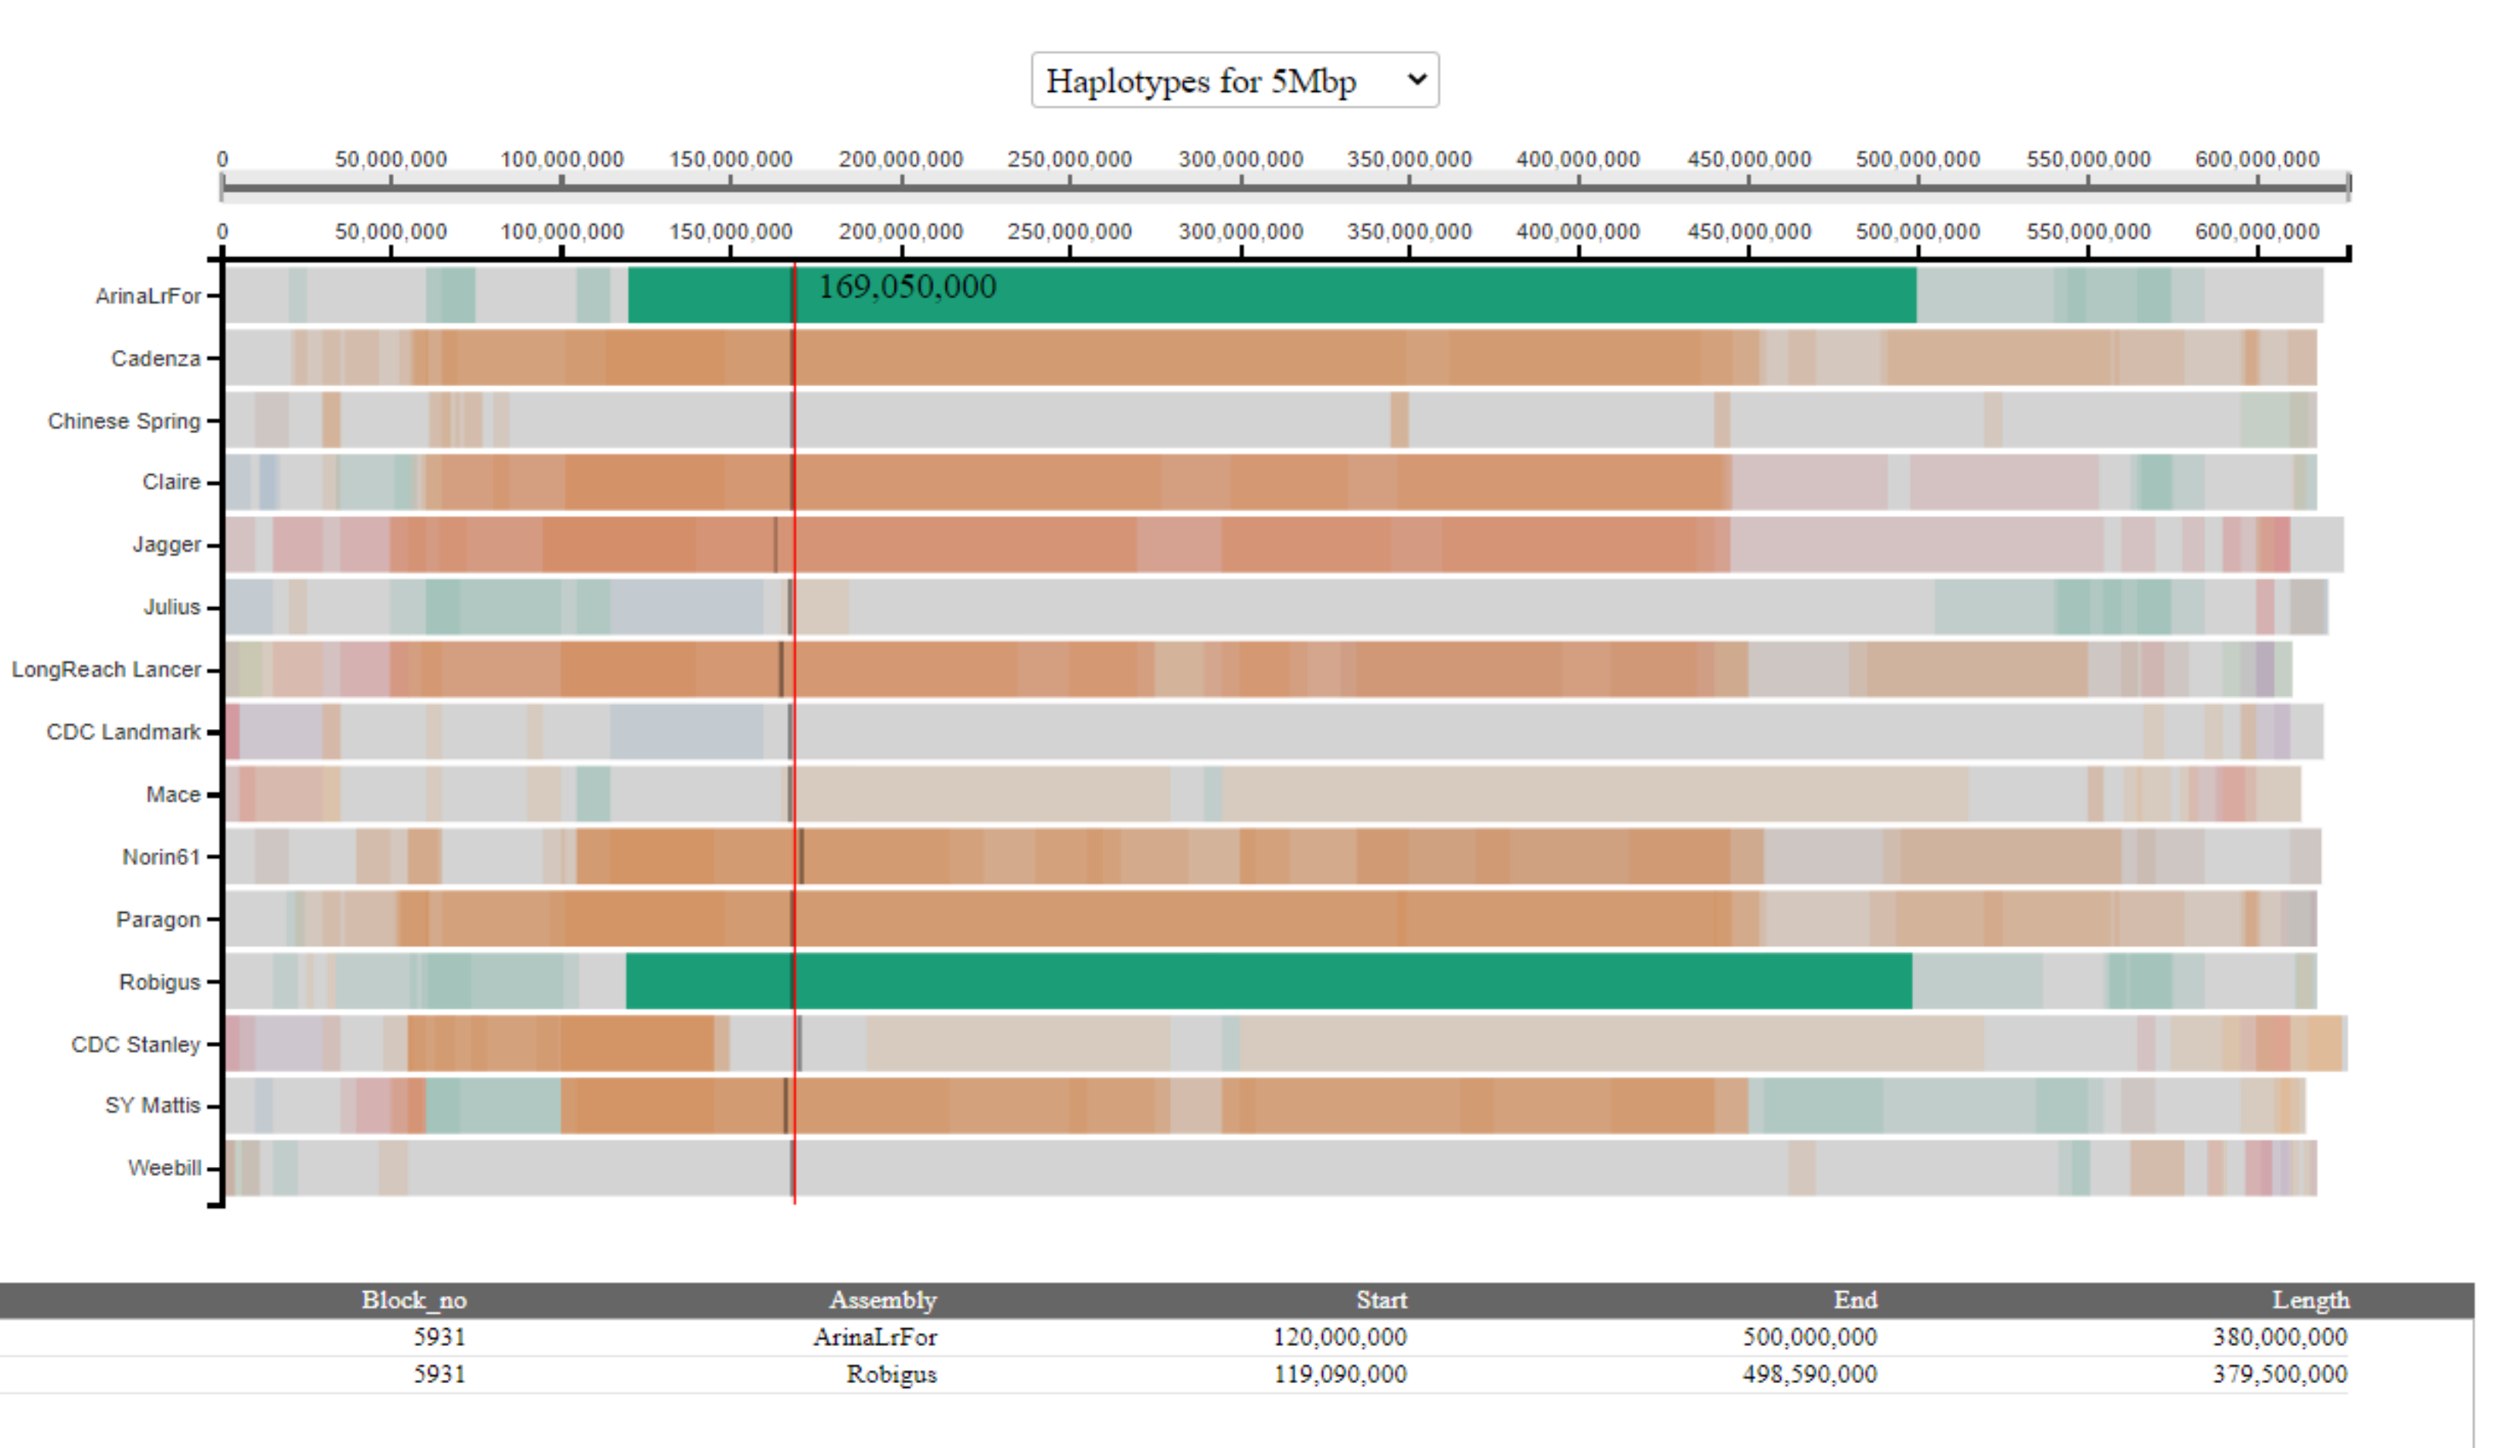Click End value 498,590,000
The height and width of the screenshot is (1448, 2493).
coord(1810,1374)
